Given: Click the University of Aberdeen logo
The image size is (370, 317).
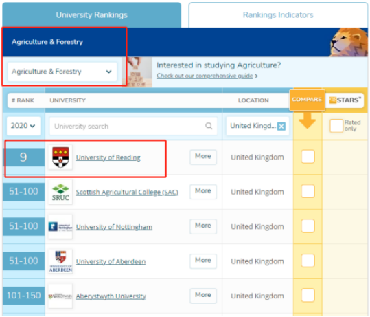Looking at the screenshot, I should [x=60, y=261].
